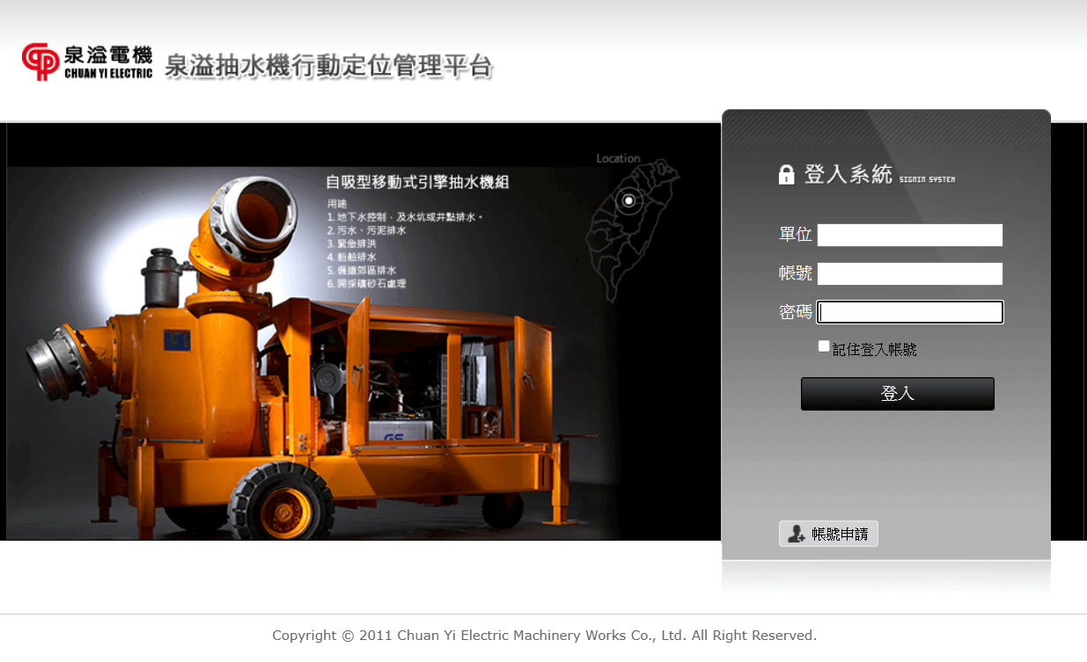Click the 自吸型移動式引擎抽水機組 banner headline
Screen dimensions: 1087x662
(417, 182)
